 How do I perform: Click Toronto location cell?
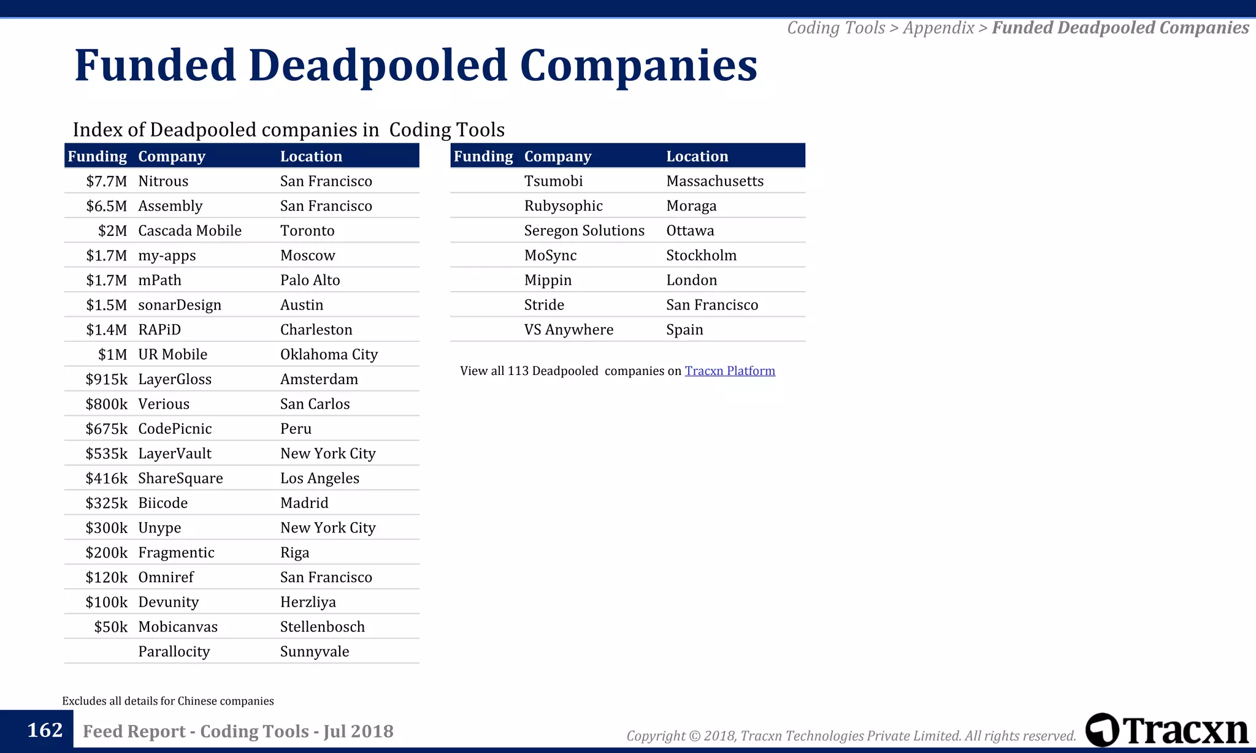pyautogui.click(x=308, y=231)
